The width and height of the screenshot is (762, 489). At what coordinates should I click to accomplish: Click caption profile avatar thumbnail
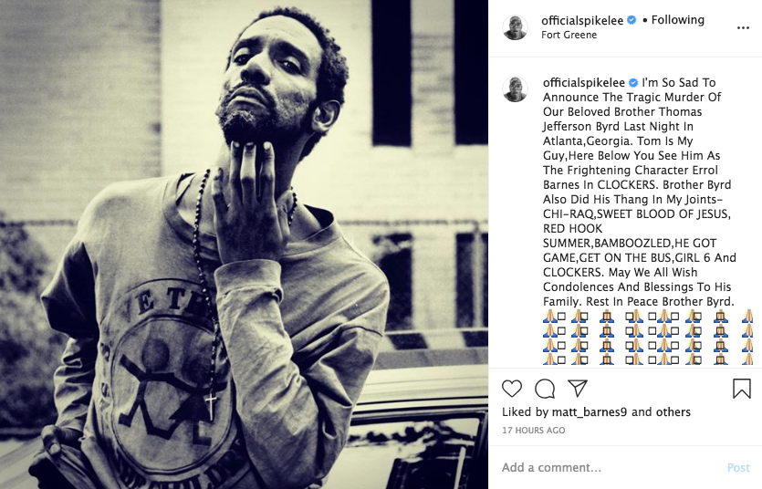coord(515,88)
